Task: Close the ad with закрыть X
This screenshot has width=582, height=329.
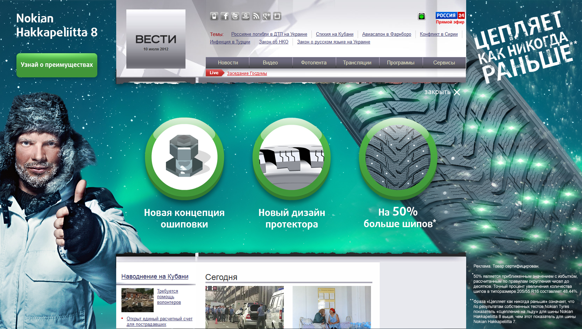Action: (x=442, y=92)
